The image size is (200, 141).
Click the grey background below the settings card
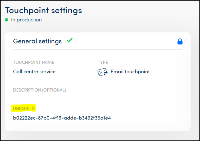click(97, 136)
